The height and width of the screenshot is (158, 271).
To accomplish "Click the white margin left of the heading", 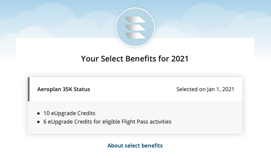I will [x=47, y=59].
